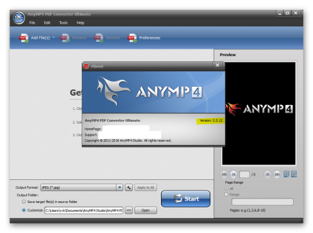The width and height of the screenshot is (313, 233).
Task: Click the browse folder ellipsis button
Action: (129, 211)
